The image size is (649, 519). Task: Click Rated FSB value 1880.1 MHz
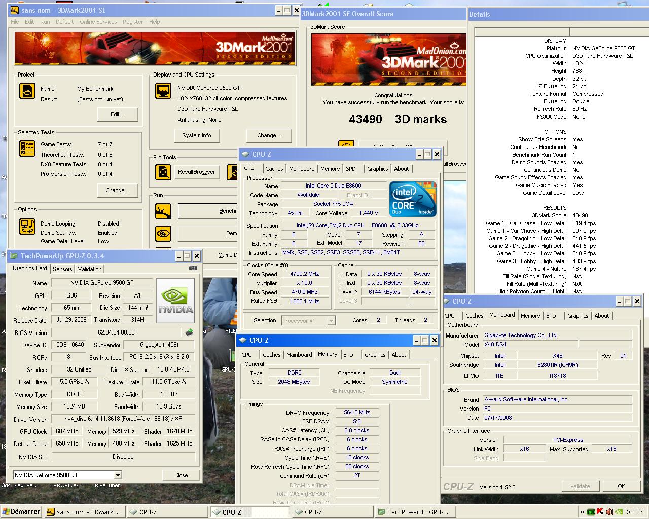point(305,301)
